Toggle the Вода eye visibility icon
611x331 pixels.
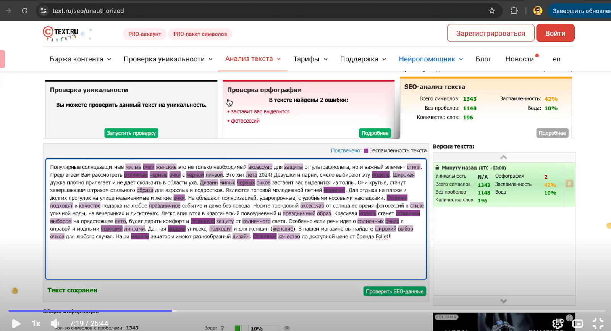[287, 328]
